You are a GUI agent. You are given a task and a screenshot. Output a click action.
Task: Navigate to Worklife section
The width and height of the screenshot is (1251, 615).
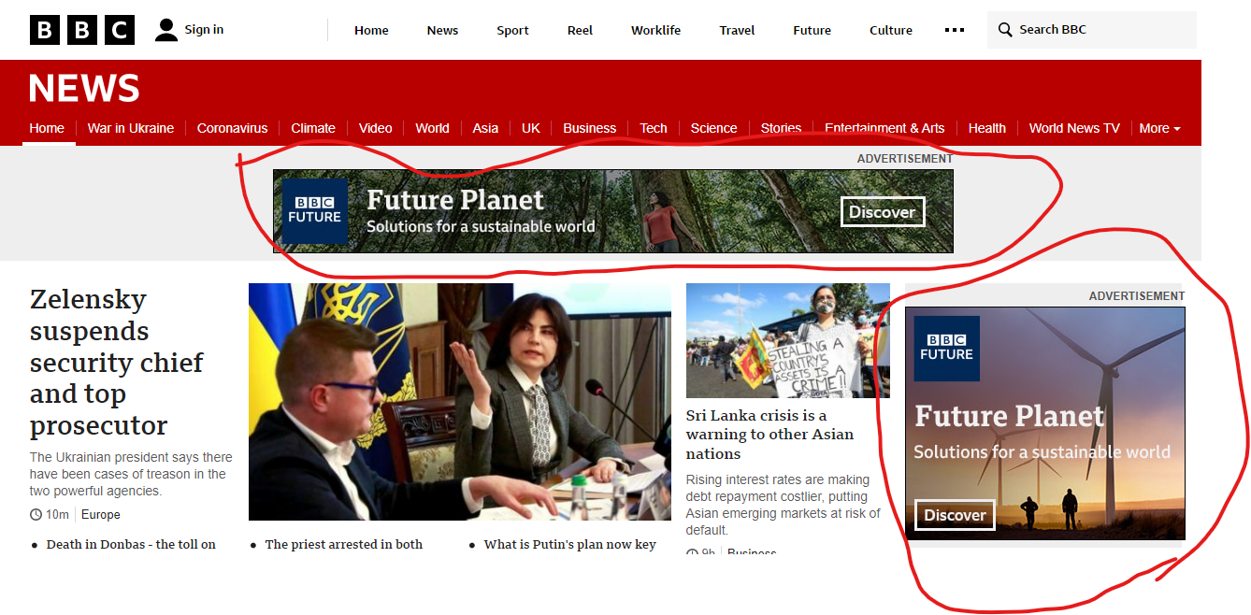point(655,30)
